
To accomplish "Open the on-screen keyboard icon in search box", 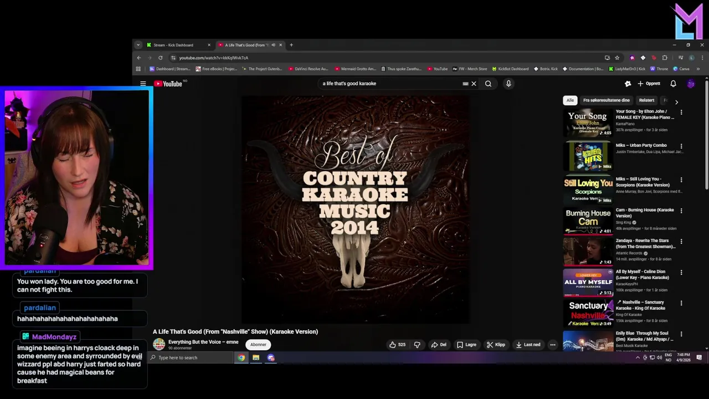I will click(x=465, y=84).
